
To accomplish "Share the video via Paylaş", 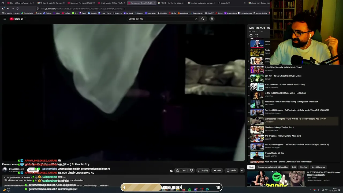I will coord(203,170).
